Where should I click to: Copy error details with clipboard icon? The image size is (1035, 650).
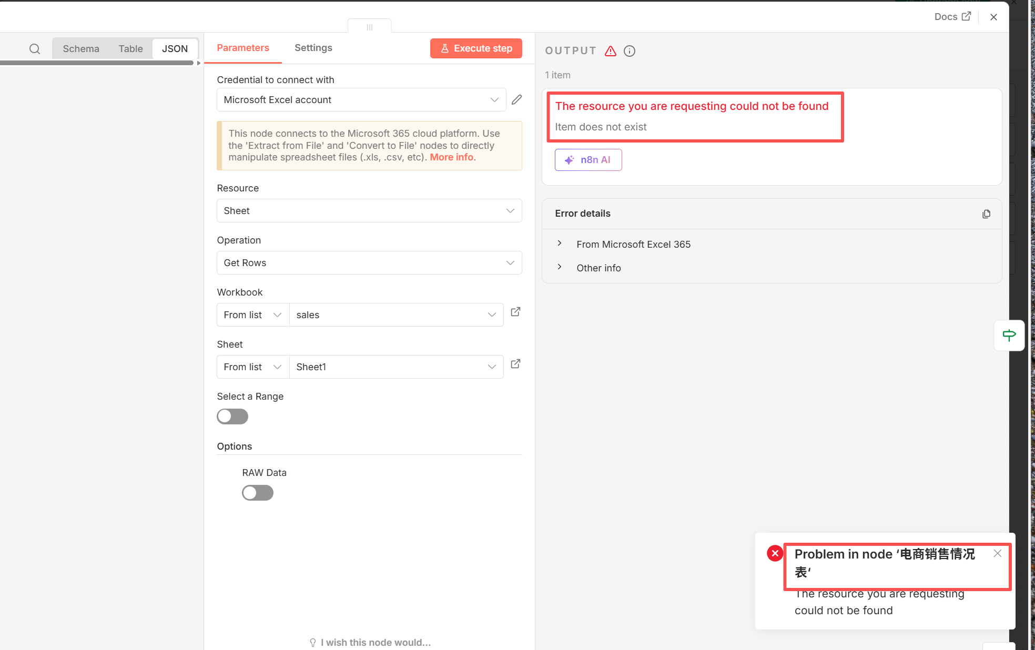986,214
